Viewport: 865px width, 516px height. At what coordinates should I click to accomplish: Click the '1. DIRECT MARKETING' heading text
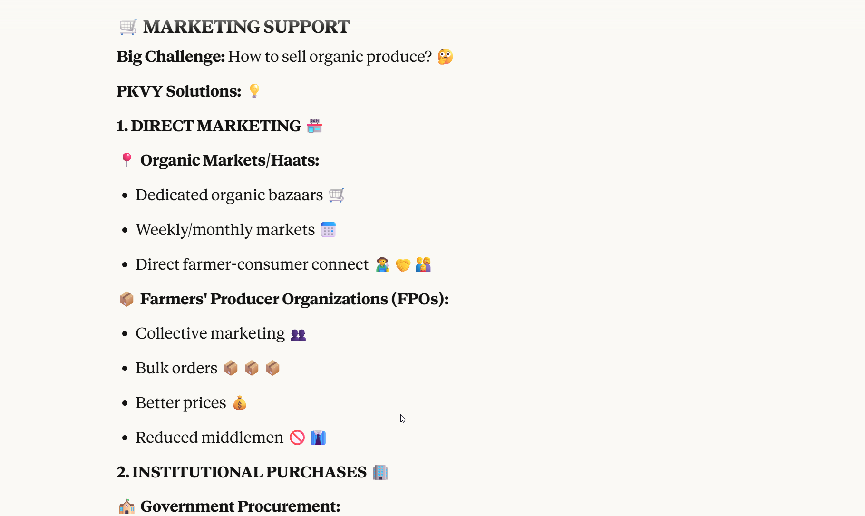click(208, 126)
